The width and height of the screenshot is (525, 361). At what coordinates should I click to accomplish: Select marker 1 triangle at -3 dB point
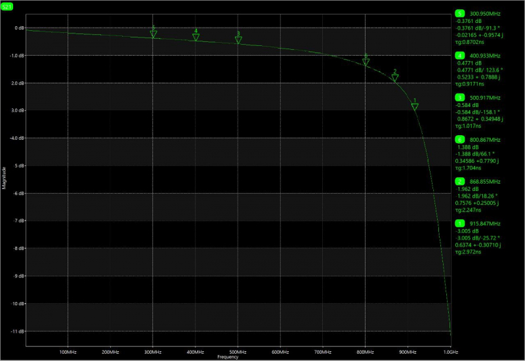(415, 106)
